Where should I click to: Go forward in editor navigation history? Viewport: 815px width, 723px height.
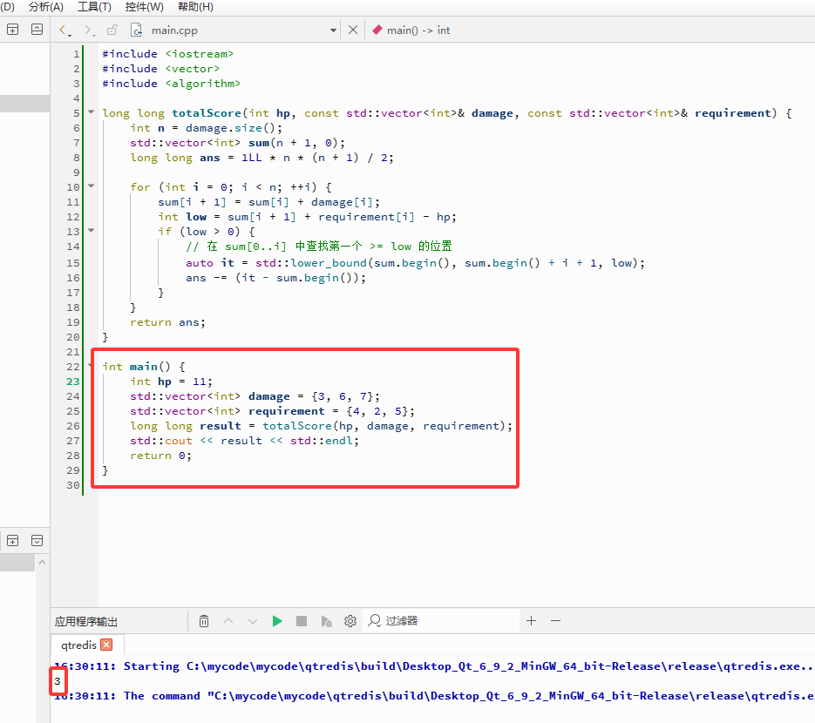(x=89, y=30)
